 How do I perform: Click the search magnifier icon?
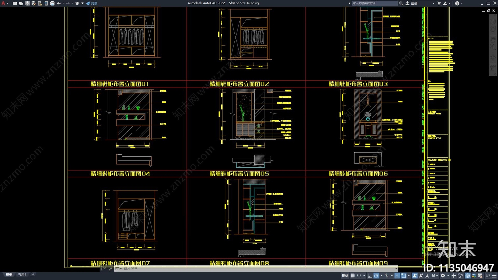tap(401, 3)
